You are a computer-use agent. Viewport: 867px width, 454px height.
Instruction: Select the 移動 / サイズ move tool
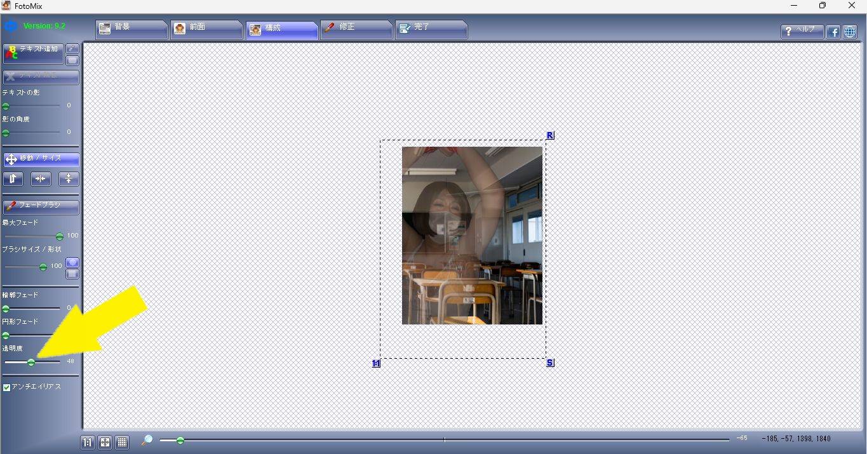[41, 159]
